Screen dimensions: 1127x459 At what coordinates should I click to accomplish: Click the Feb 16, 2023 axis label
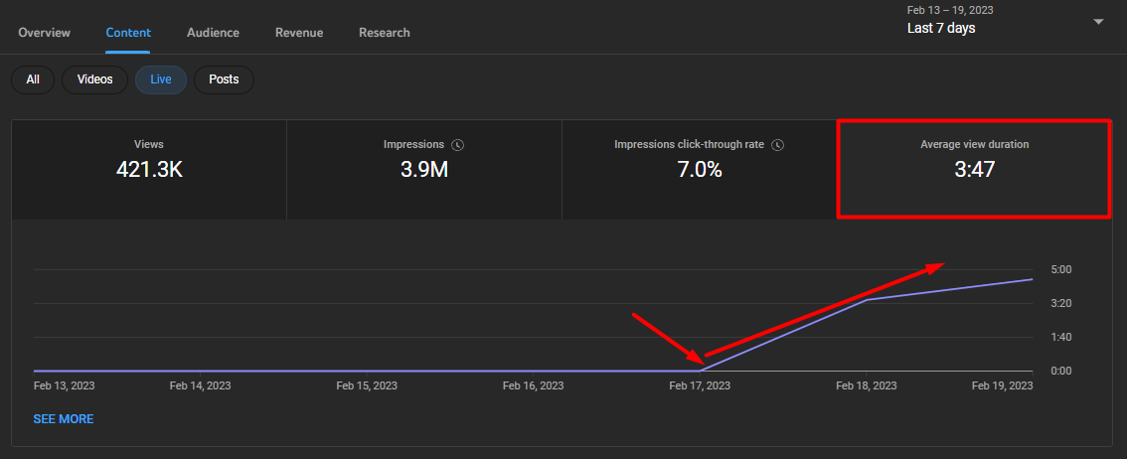tap(534, 385)
